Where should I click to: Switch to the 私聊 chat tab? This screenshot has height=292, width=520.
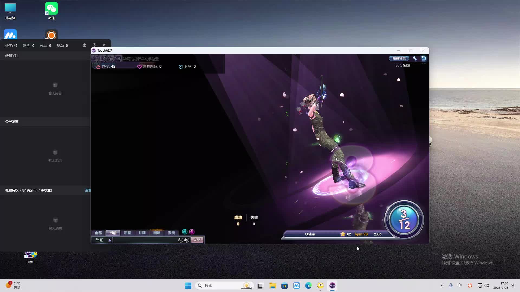coord(127,233)
